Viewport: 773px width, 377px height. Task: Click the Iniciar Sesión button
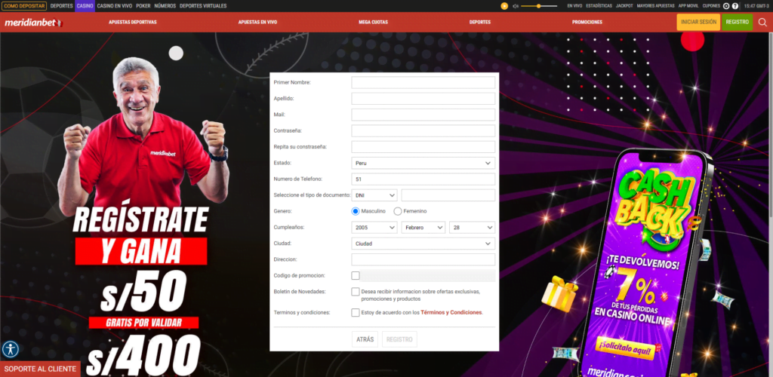pyautogui.click(x=698, y=22)
